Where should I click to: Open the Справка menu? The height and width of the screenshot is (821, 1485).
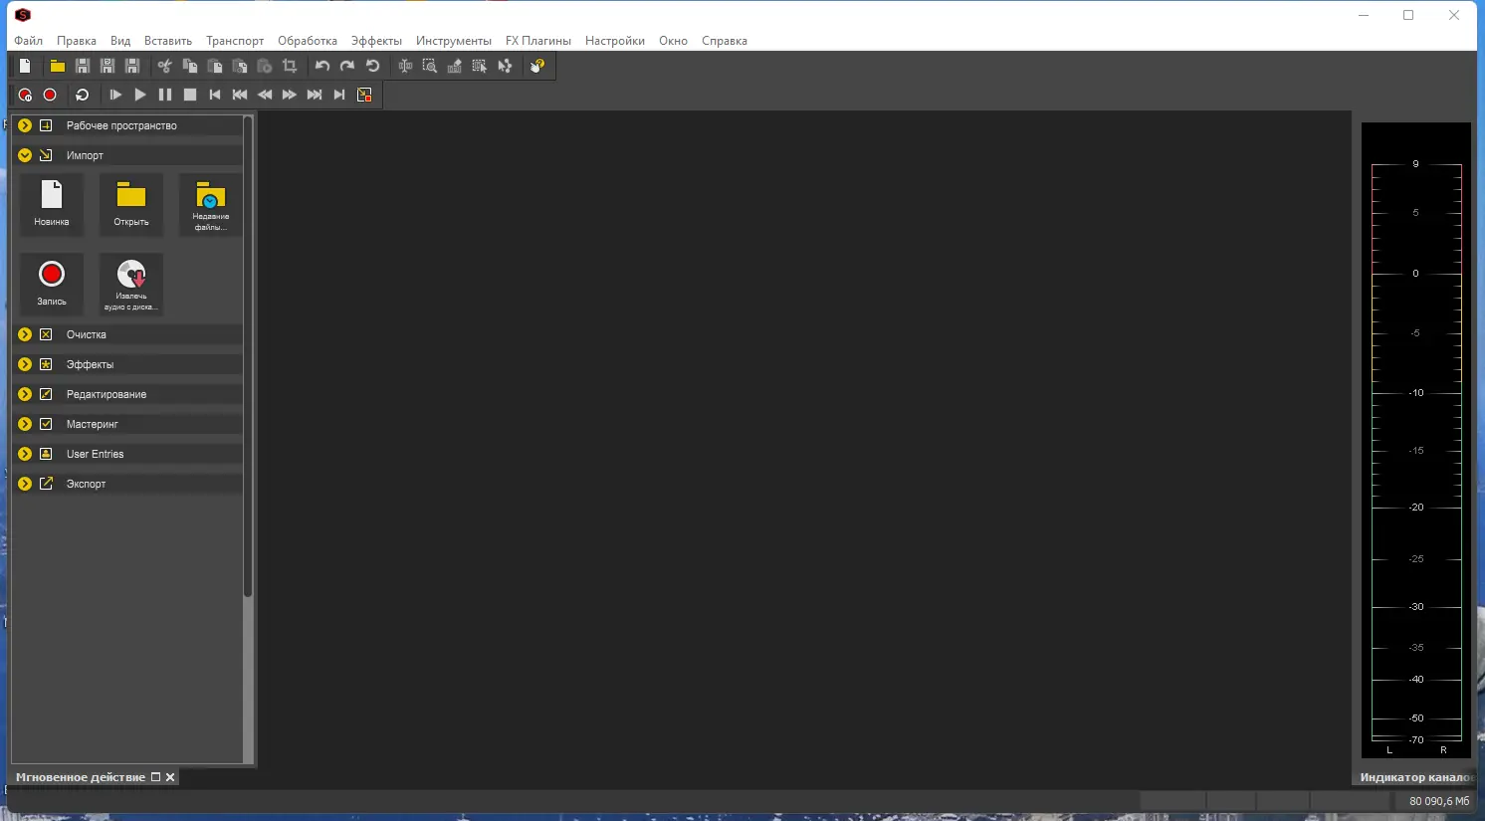point(725,41)
